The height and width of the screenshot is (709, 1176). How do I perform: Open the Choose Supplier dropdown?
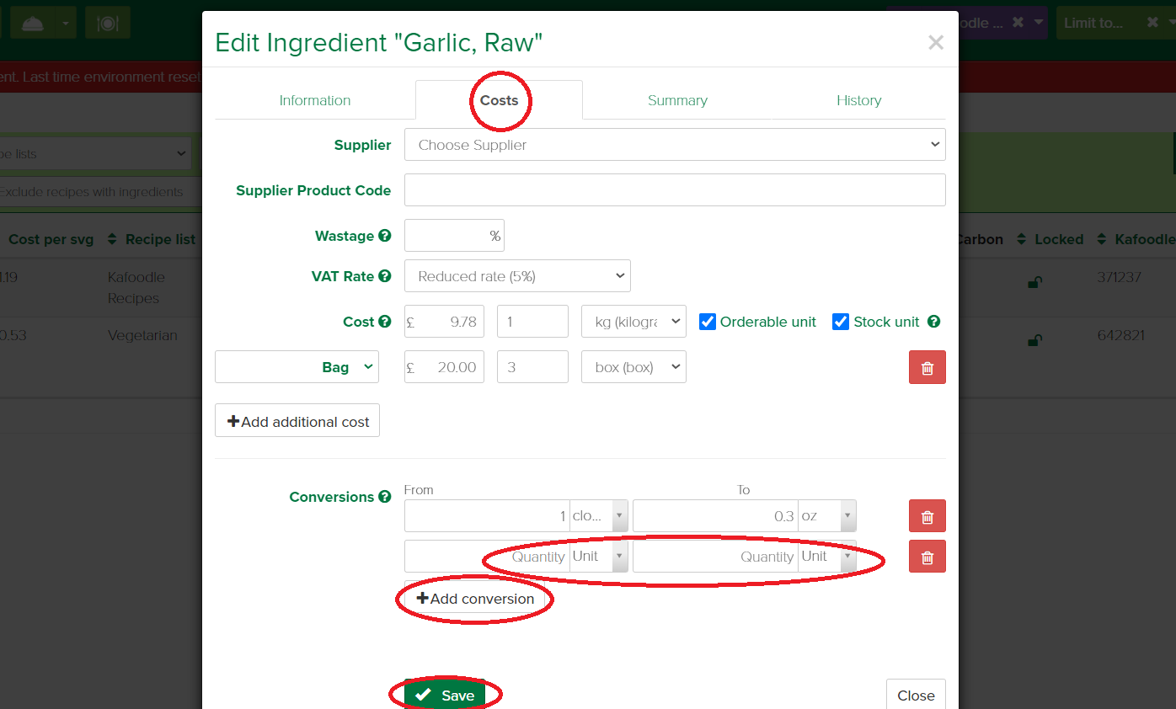click(x=674, y=145)
